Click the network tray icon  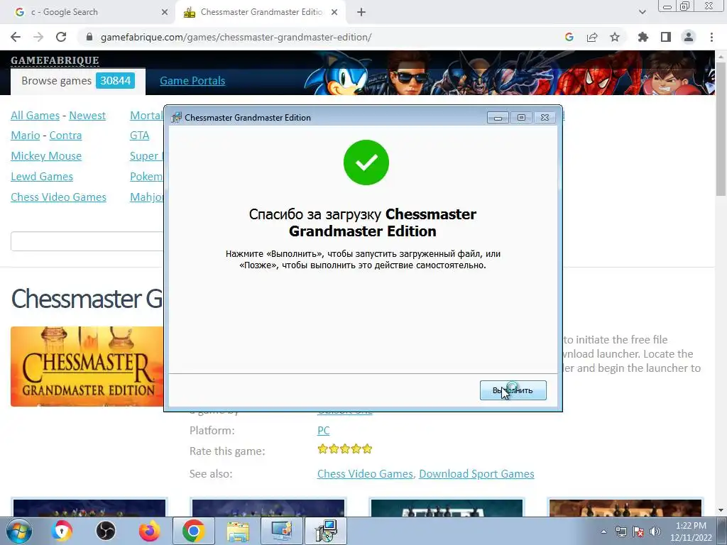point(621,532)
